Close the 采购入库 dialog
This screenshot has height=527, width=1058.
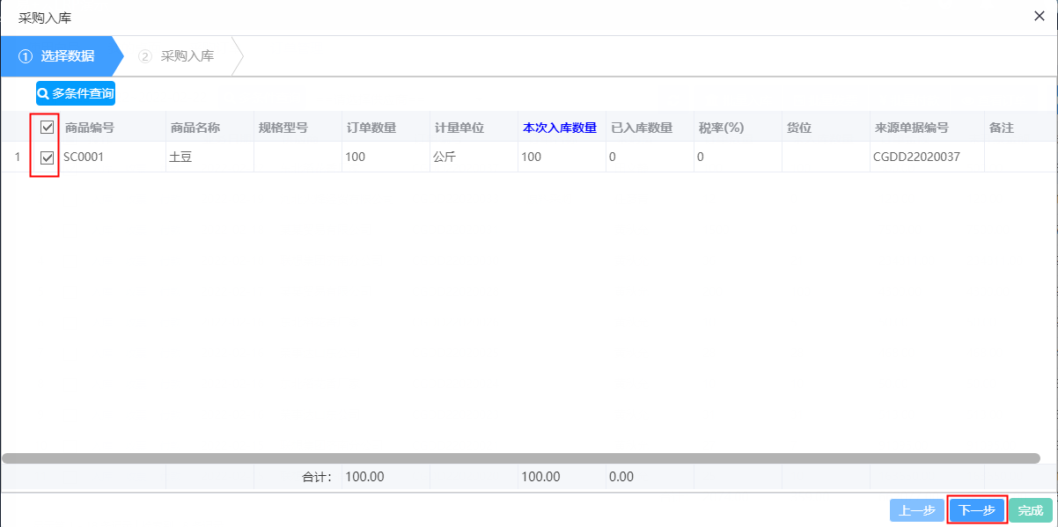pos(1038,15)
